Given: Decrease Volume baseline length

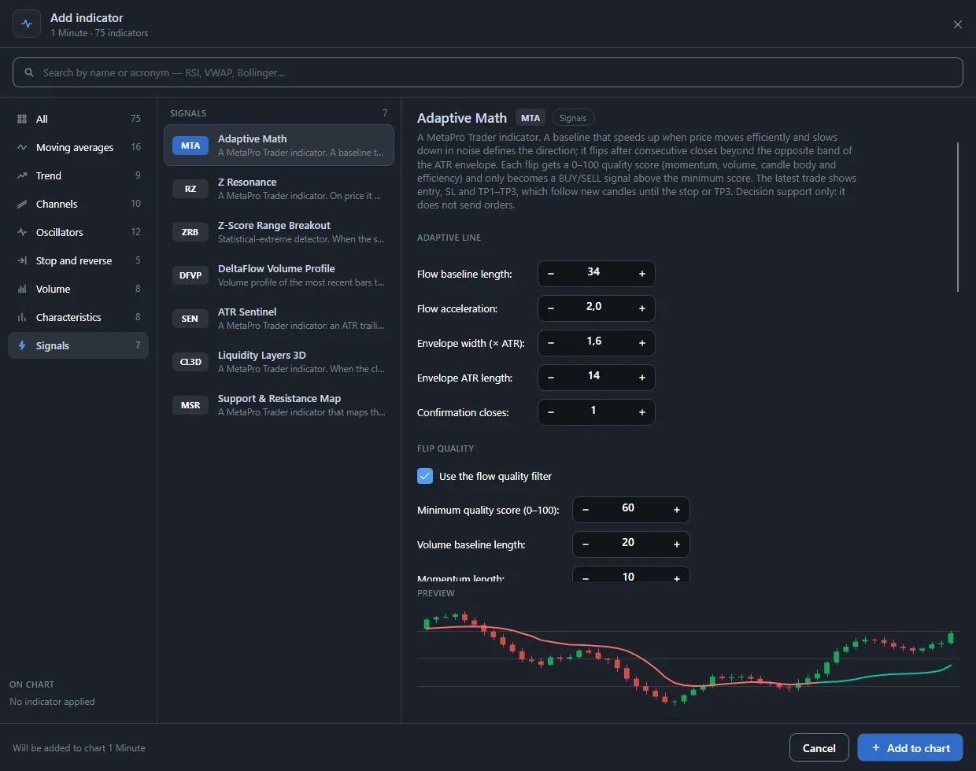Looking at the screenshot, I should coord(586,544).
